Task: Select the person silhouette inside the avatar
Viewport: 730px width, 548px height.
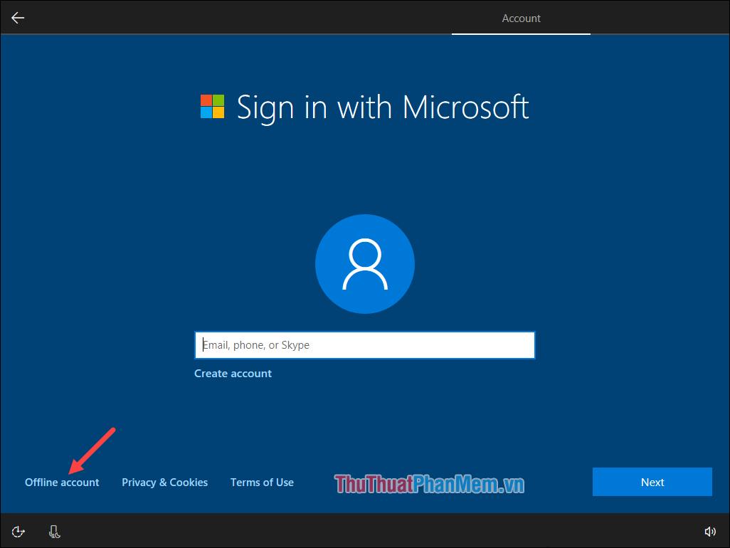Action: pos(364,263)
